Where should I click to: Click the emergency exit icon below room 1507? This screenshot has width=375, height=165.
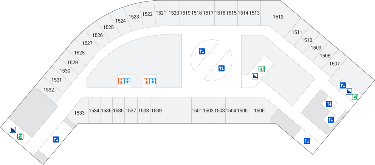coord(355,97)
